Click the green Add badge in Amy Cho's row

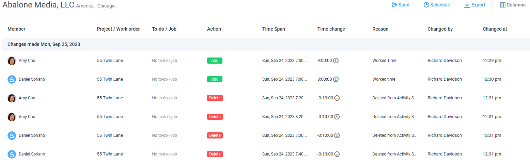(x=215, y=61)
